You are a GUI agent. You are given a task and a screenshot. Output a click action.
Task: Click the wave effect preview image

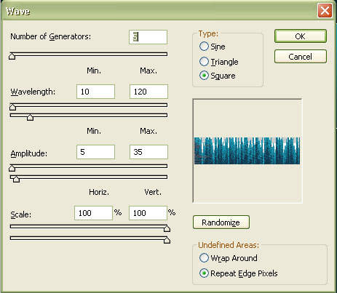tap(247, 150)
